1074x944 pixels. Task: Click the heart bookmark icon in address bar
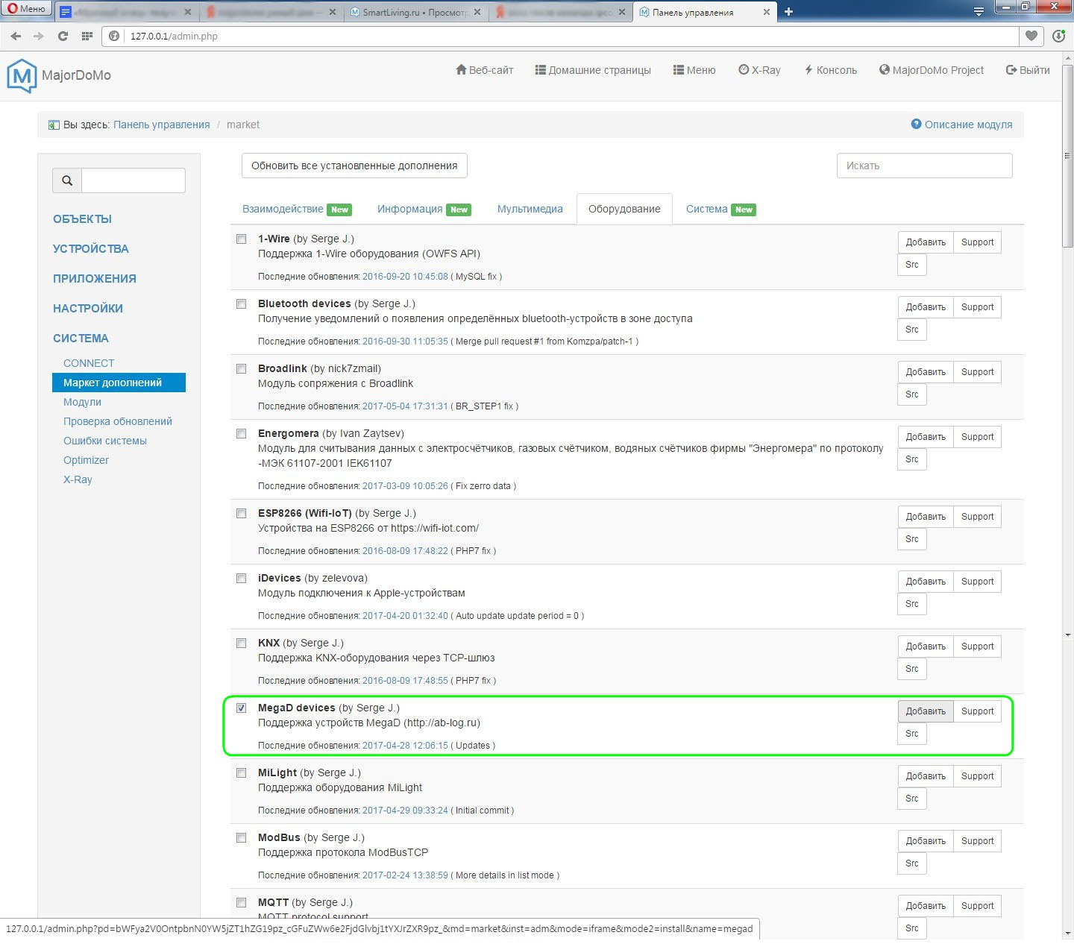(x=1031, y=36)
